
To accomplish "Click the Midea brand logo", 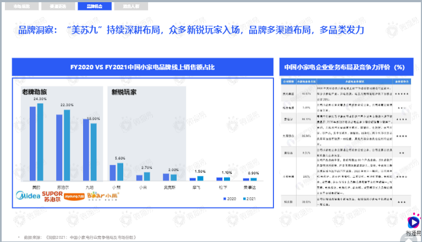I will pyautogui.click(x=28, y=195).
